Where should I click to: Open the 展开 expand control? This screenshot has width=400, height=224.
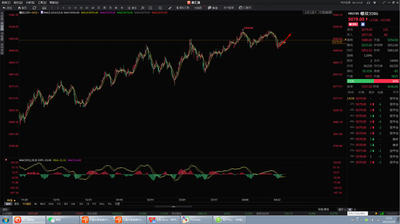pos(342,209)
